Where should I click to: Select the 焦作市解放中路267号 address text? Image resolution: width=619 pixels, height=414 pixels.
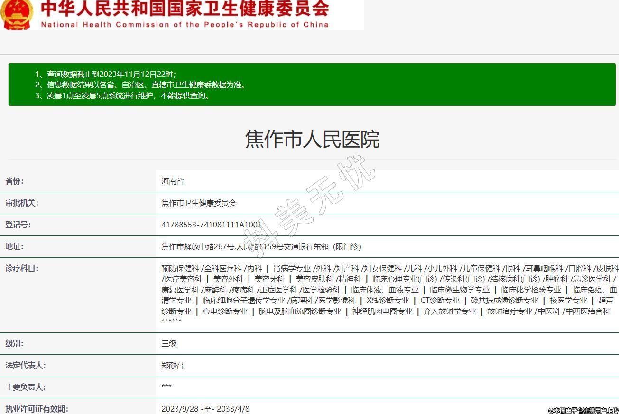click(261, 246)
